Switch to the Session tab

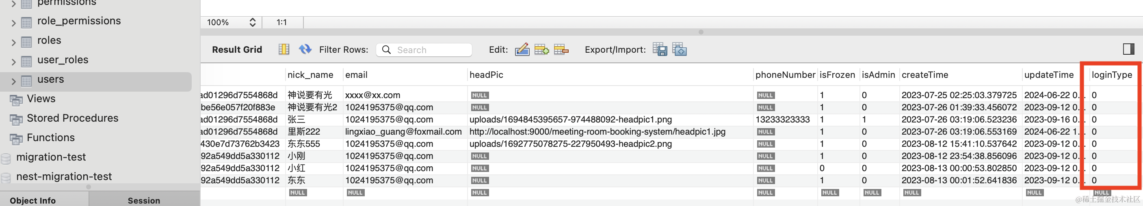(144, 200)
